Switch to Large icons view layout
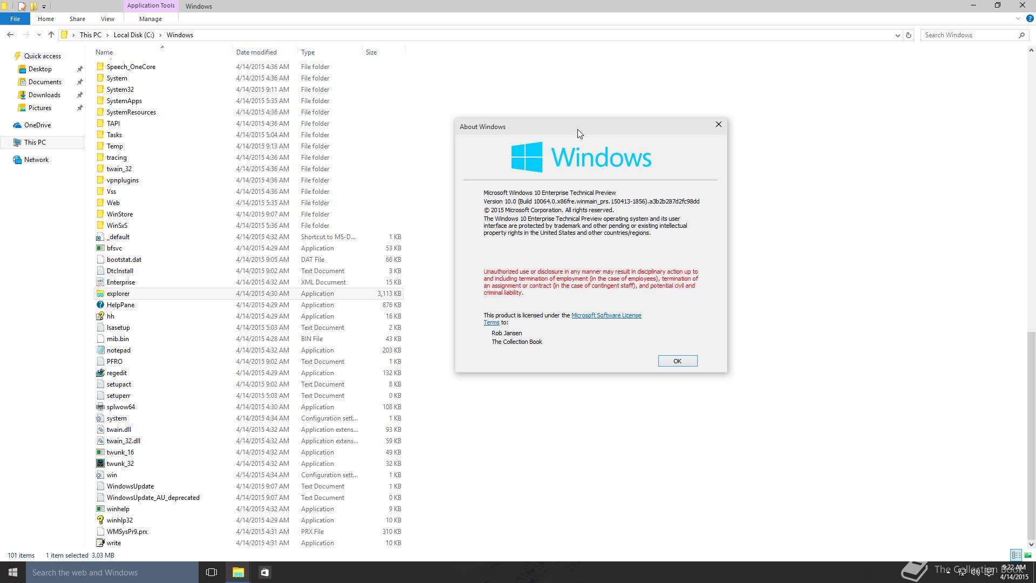 pos(1028,555)
